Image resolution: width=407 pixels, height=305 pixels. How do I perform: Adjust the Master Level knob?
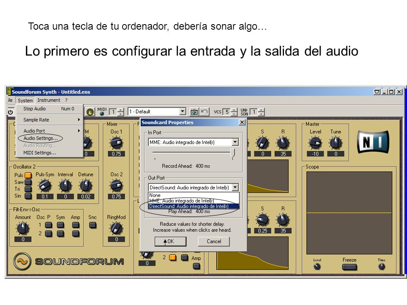pyautogui.click(x=315, y=143)
